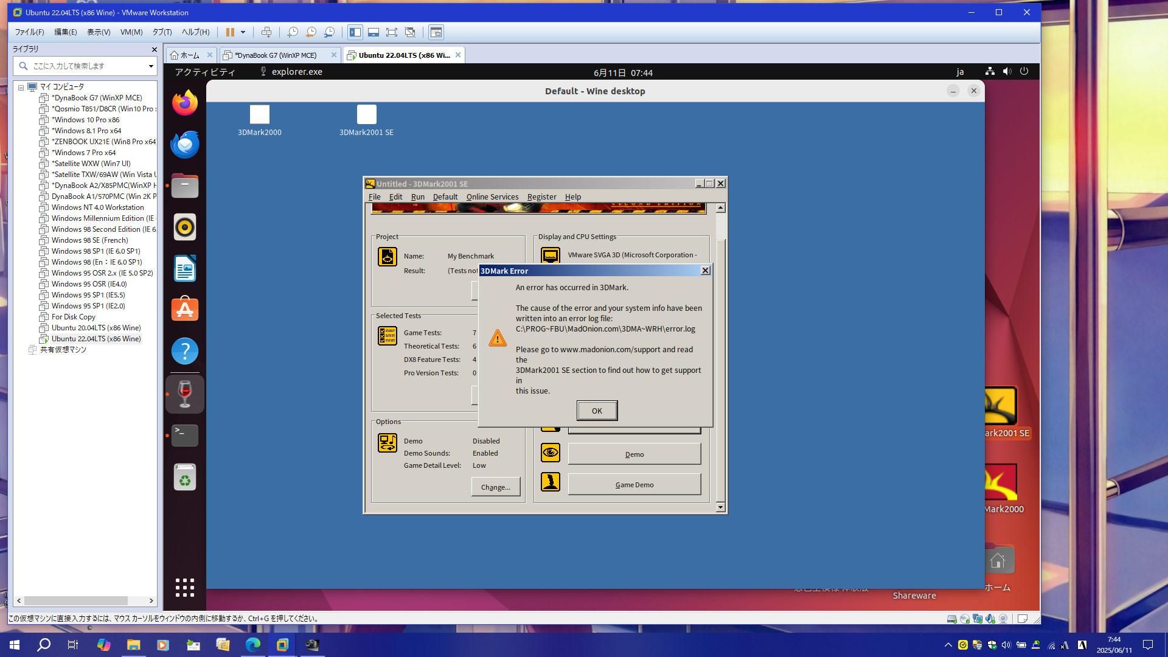Revert to snapshot using the VMware toolbar icon
The image size is (1168, 657).
(x=311, y=32)
